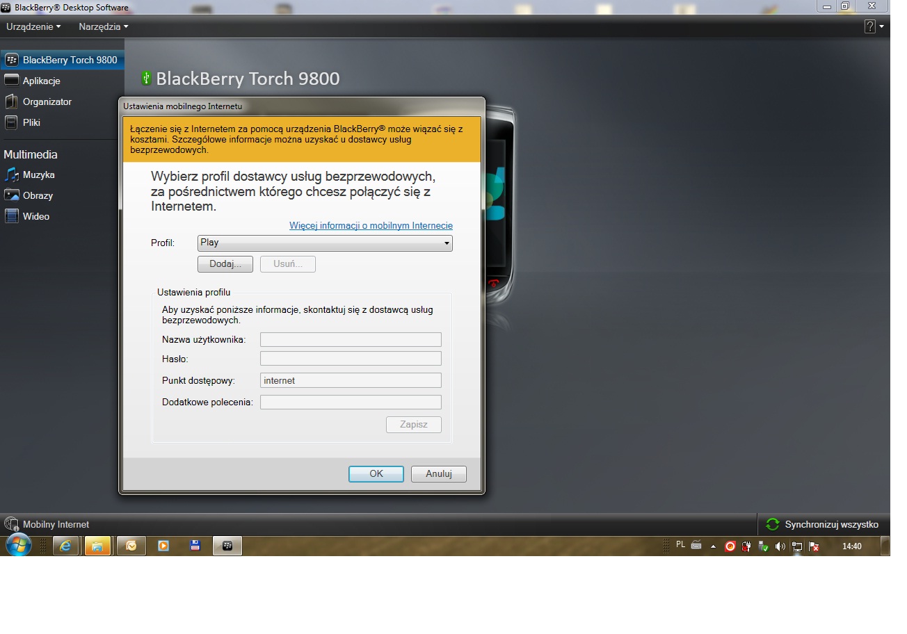The width and height of the screenshot is (907, 634).
Task: Open the Aplikacje section
Action: click(x=43, y=81)
